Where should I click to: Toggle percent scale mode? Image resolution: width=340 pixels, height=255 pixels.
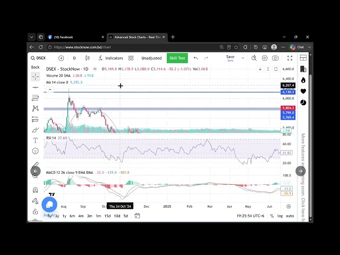(x=272, y=216)
